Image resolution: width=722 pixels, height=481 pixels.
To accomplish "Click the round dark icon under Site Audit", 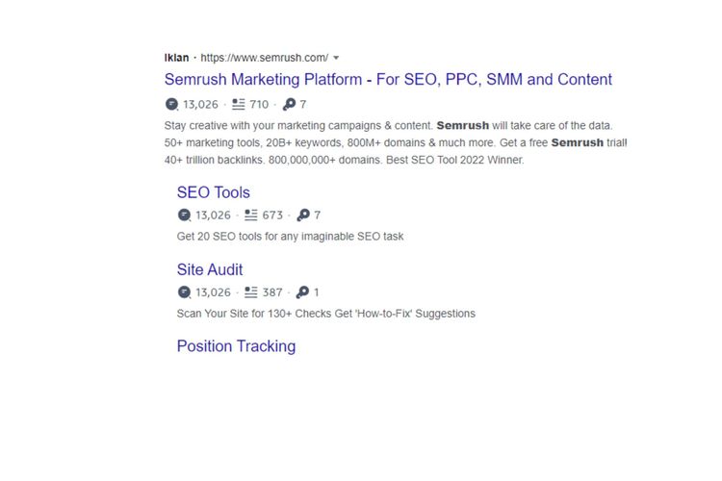I will tap(184, 292).
